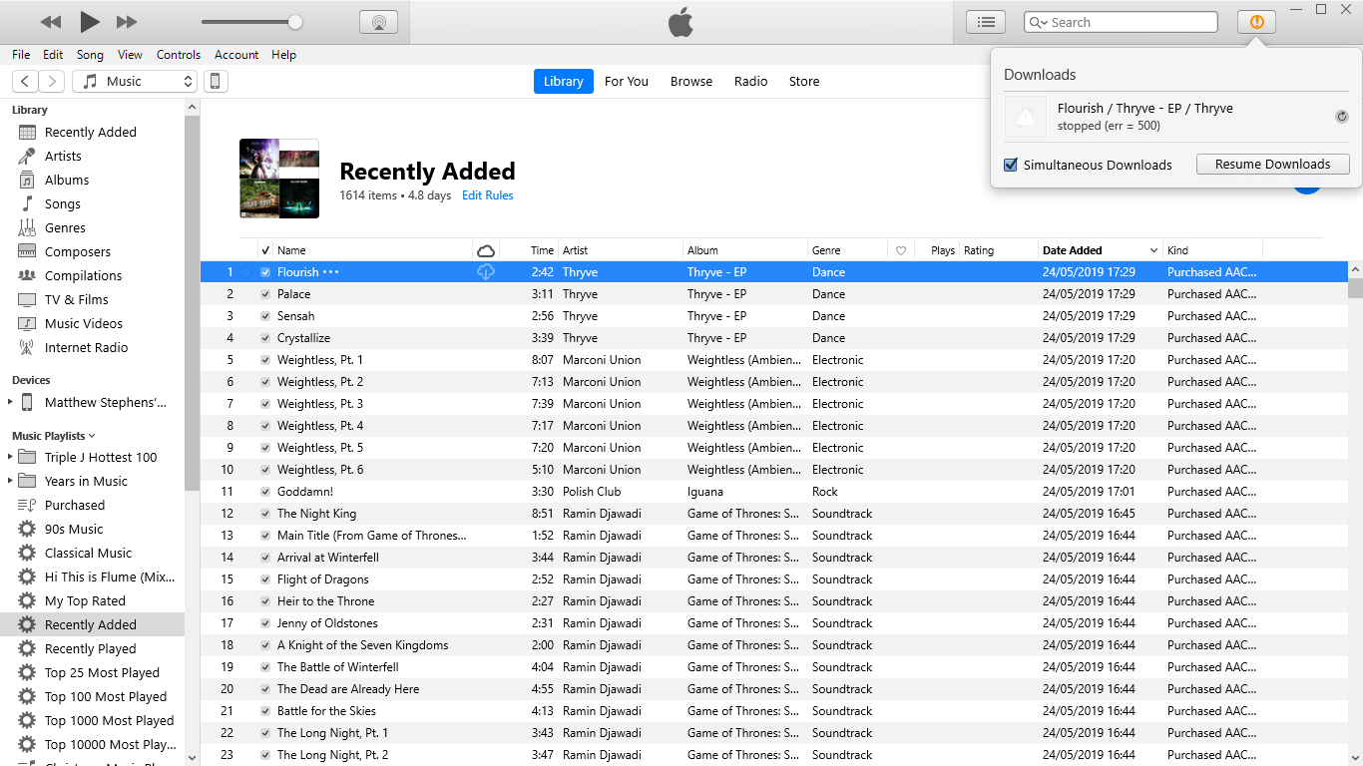The width and height of the screenshot is (1363, 766).
Task: Go back in navigation history
Action: pos(26,82)
